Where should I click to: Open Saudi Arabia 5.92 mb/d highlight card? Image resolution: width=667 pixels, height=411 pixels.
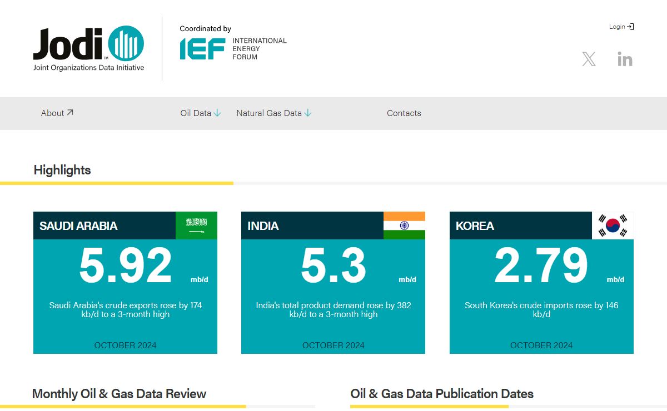125,267
